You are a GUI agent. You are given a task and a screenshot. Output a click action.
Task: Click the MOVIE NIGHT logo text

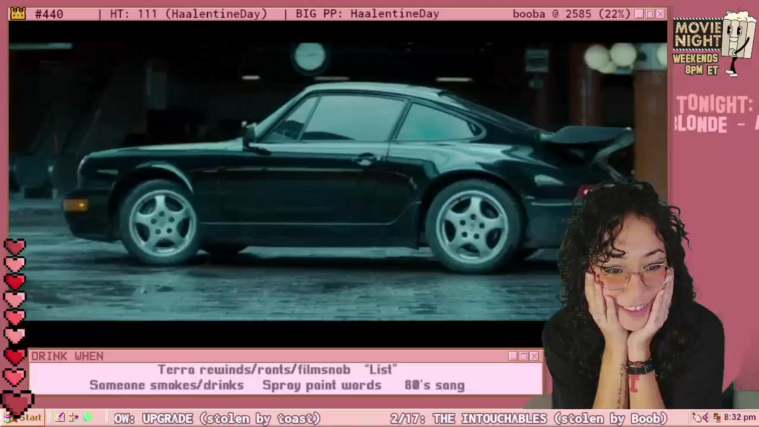(698, 34)
